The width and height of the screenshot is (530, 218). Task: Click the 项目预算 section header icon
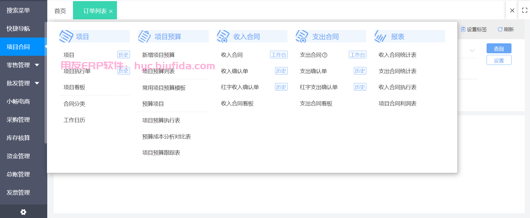click(145, 36)
